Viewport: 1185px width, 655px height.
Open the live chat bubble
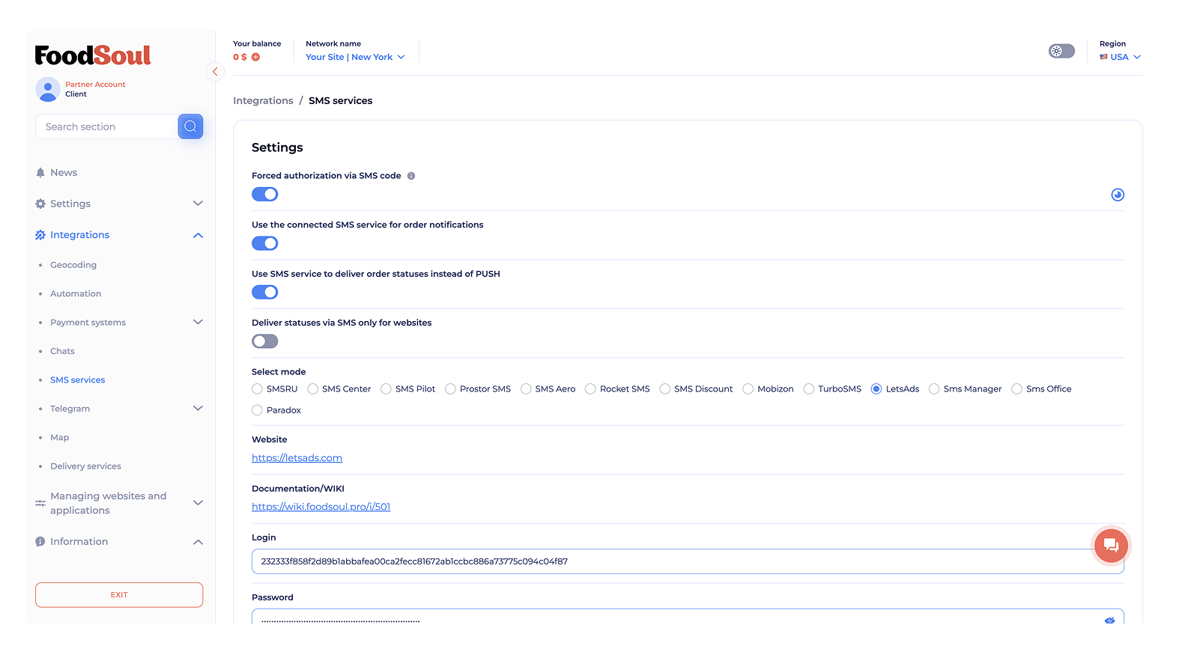click(x=1110, y=546)
